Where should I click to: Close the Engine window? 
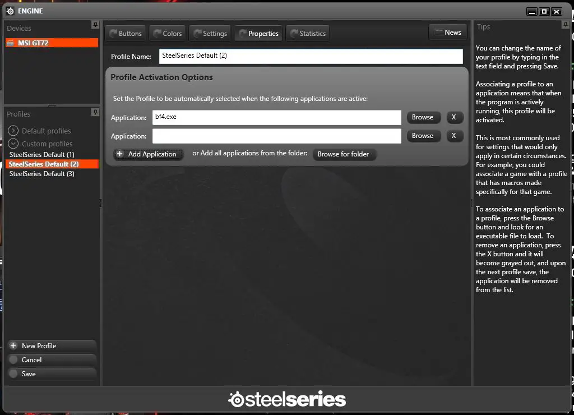(x=557, y=12)
